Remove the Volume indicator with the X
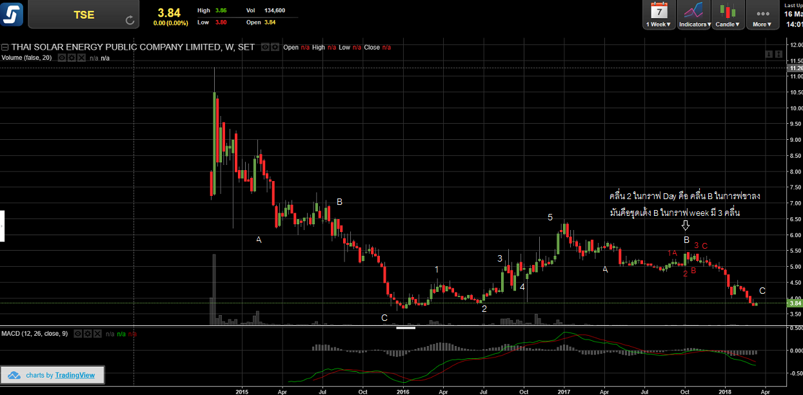The image size is (803, 395). point(81,57)
